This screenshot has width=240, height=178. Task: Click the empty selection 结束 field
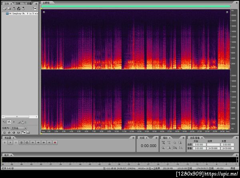point(214,145)
